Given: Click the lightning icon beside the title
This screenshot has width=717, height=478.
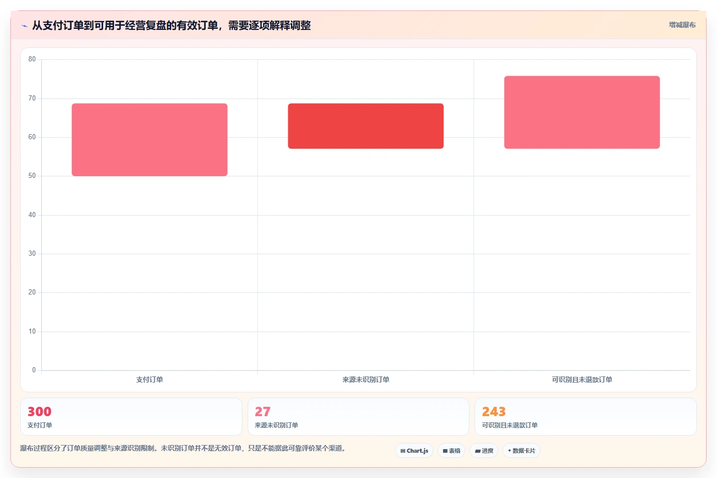Looking at the screenshot, I should pyautogui.click(x=24, y=26).
